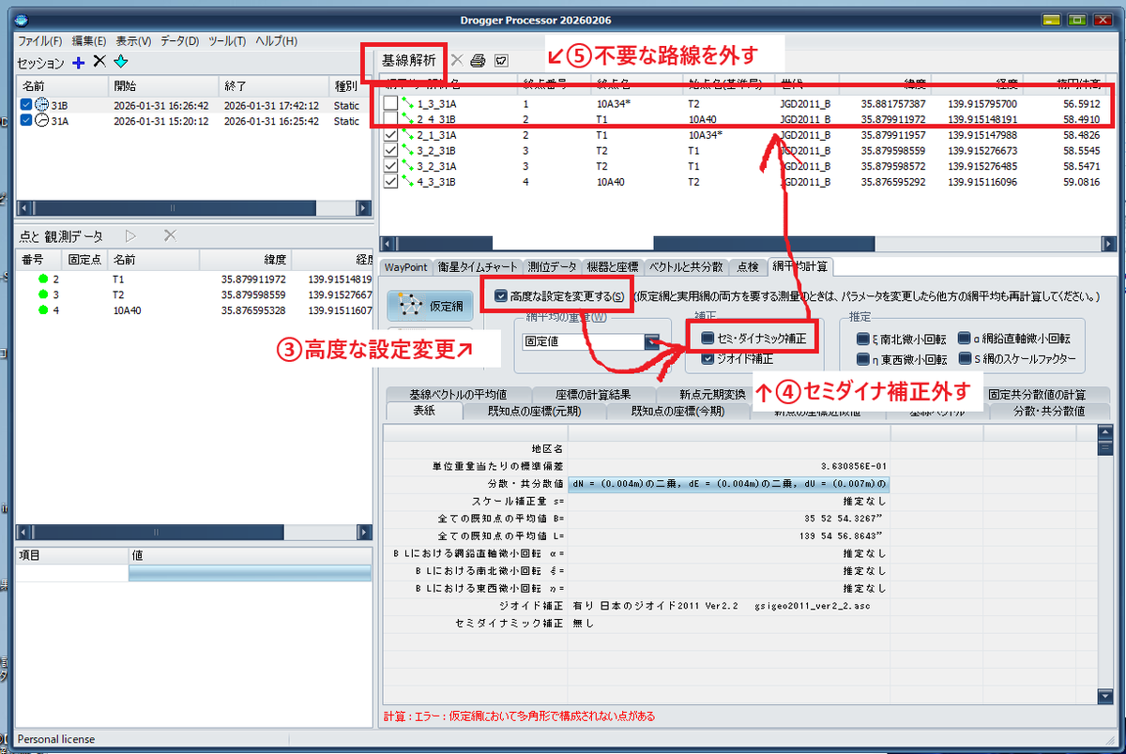Click green status dot of point 4
The height and width of the screenshot is (754, 1126).
coord(42,310)
